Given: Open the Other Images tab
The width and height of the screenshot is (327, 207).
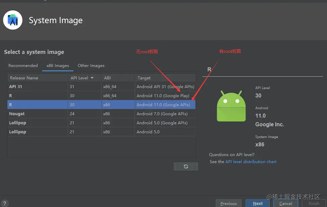Looking at the screenshot, I should (91, 66).
